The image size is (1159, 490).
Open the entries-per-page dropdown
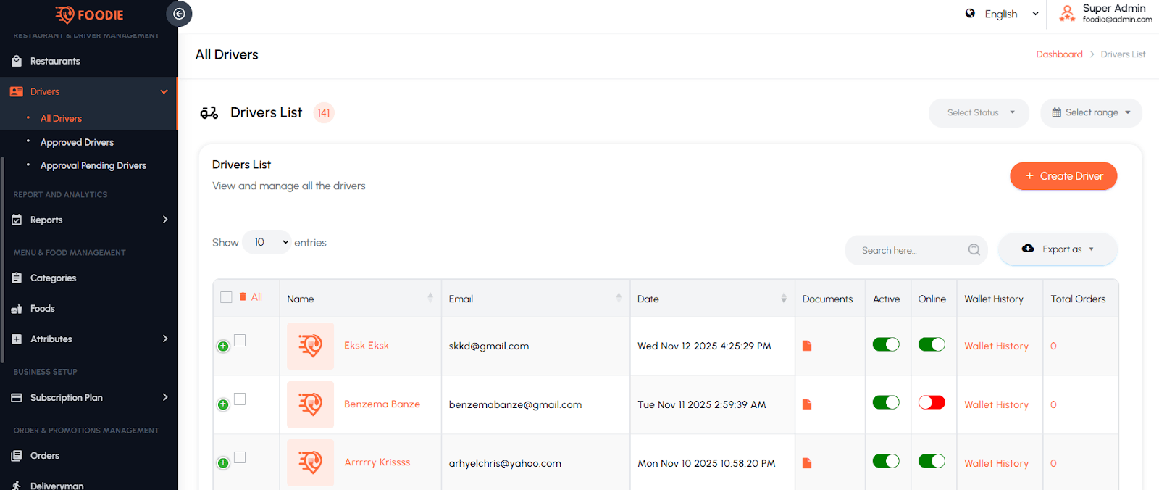(x=267, y=242)
